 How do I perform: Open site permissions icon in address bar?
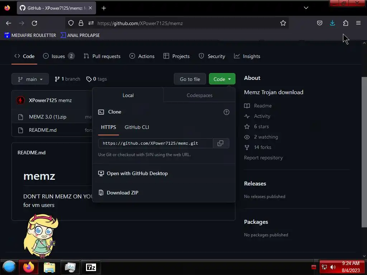coord(91,23)
